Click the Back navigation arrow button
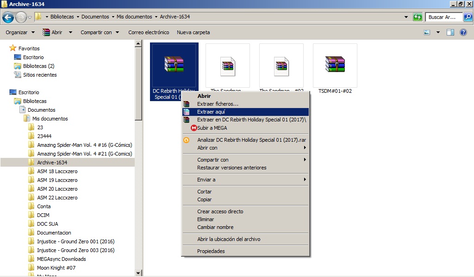Image resolution: width=474 pixels, height=277 pixels. 8,17
